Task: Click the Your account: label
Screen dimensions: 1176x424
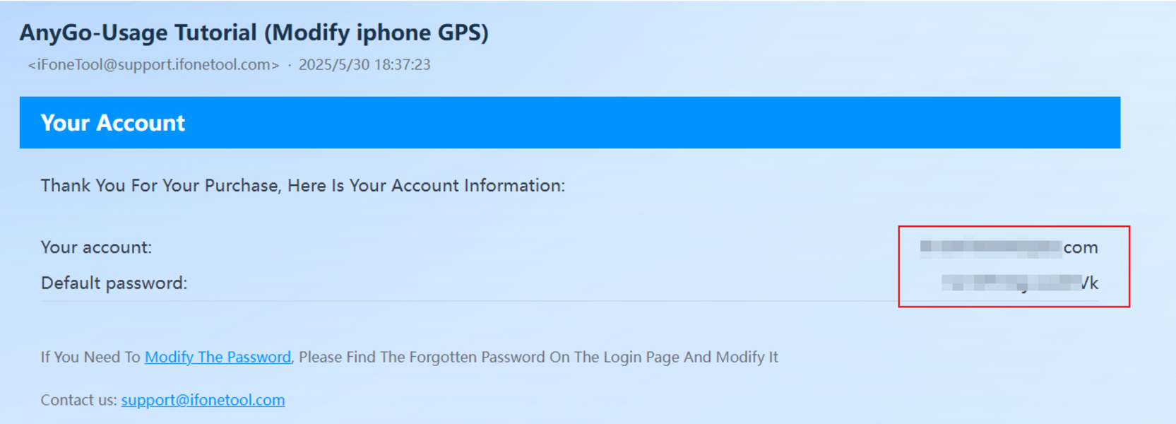Action: click(96, 247)
